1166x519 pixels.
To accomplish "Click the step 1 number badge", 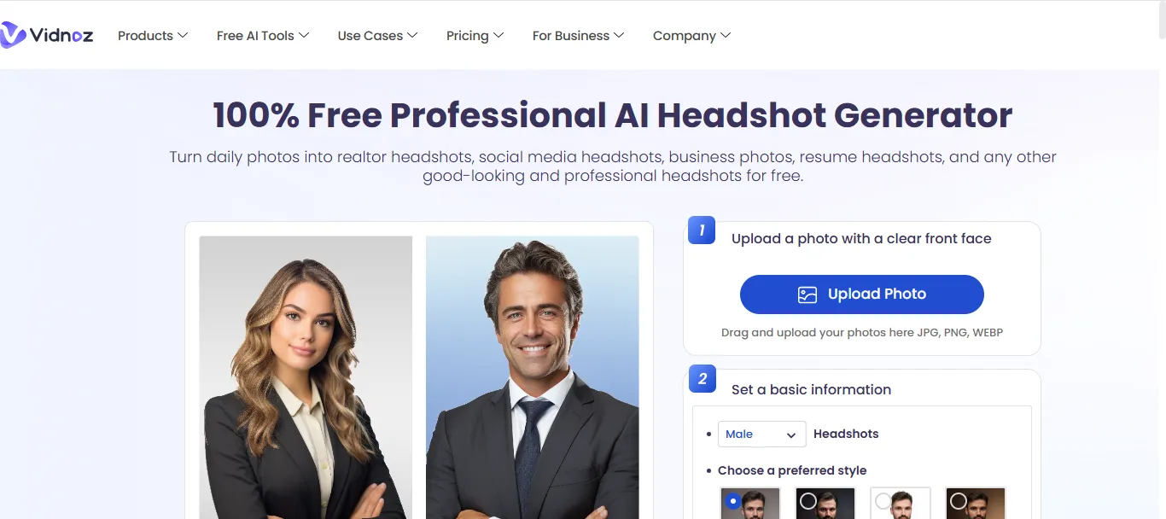I will [x=702, y=230].
